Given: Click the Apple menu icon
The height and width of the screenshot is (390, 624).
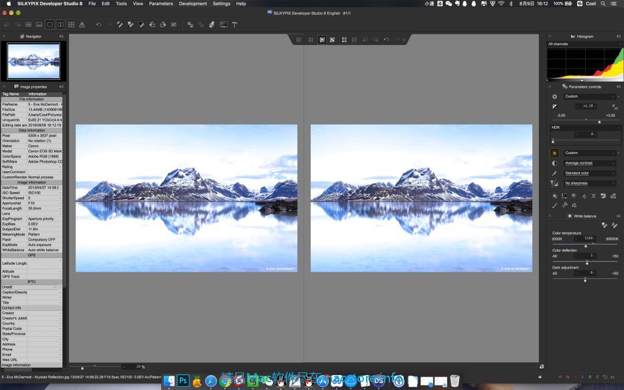Looking at the screenshot, I should point(8,4).
